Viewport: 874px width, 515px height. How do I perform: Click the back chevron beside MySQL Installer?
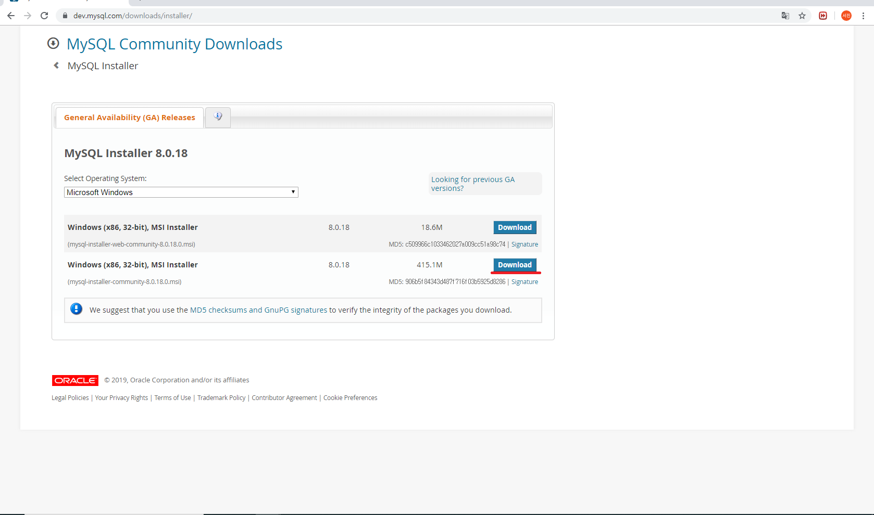coord(56,66)
